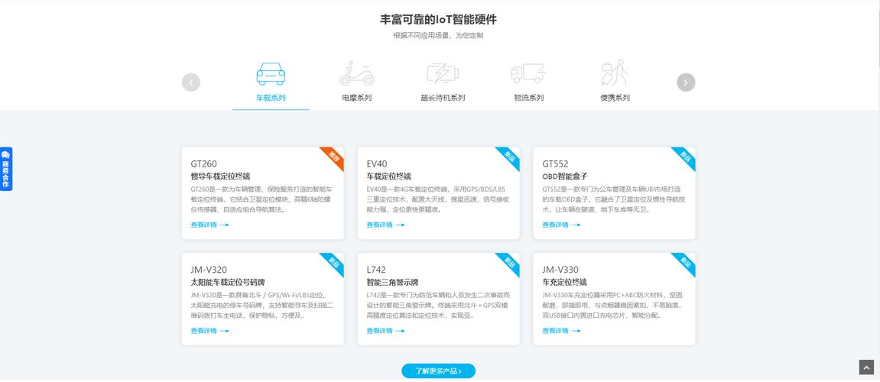The image size is (880, 382).
Task: Click the GT552 product title
Action: (555, 163)
